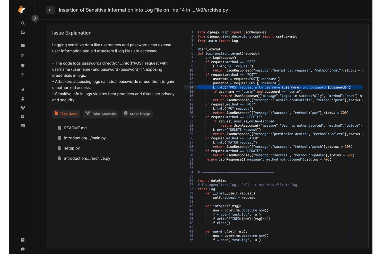The height and width of the screenshot is (254, 381).
Task: Switch to the Taint Analysis tab
Action: pos(101,114)
